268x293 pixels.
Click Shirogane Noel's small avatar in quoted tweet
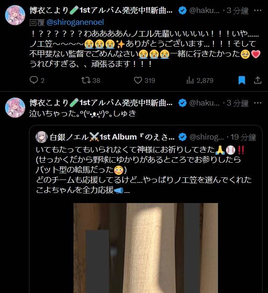pyautogui.click(x=42, y=137)
